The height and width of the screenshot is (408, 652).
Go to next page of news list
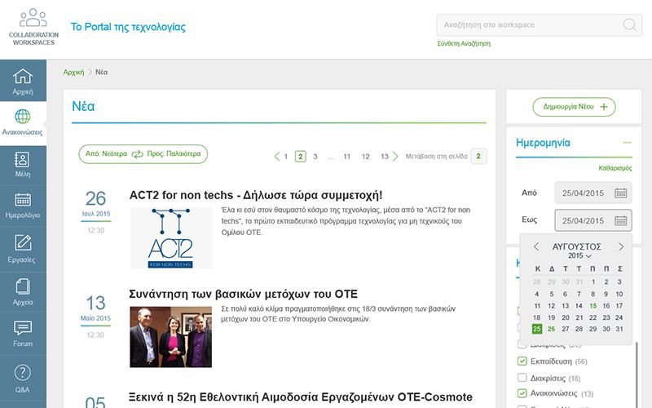point(395,157)
